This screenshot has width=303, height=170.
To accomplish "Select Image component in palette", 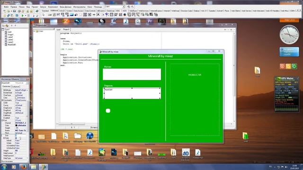I will (x=71, y=15).
